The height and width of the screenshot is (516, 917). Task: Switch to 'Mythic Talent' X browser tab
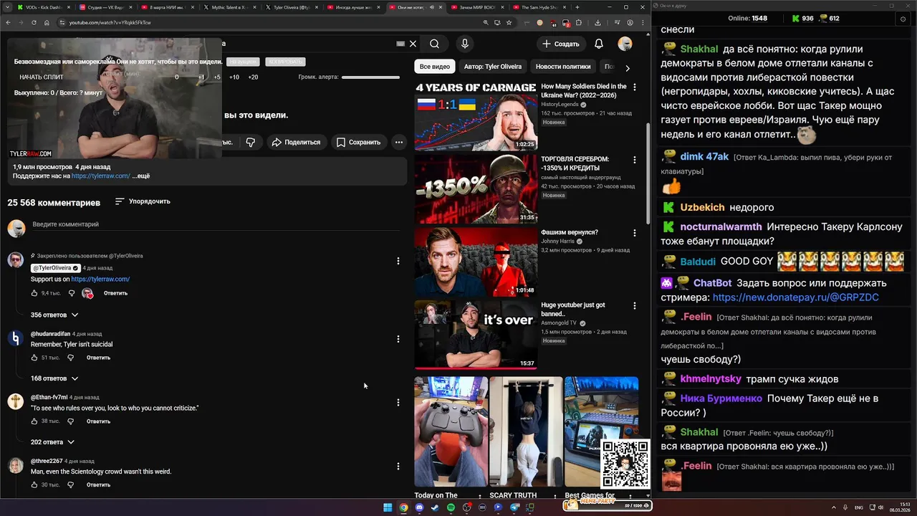point(229,7)
